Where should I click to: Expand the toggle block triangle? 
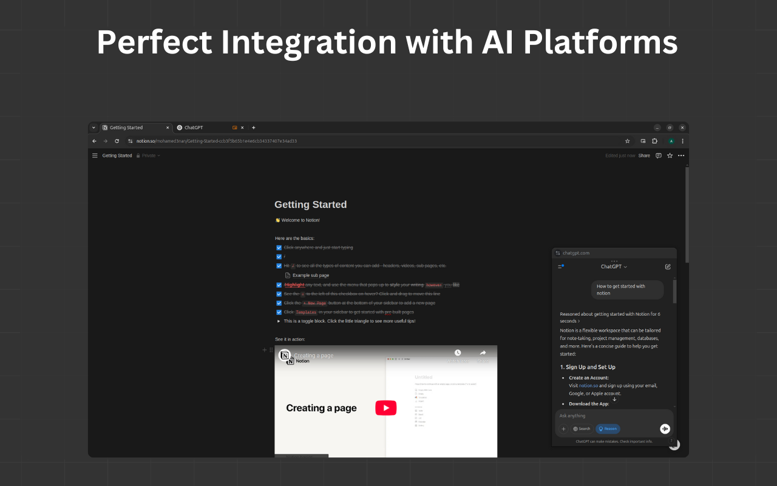click(279, 321)
